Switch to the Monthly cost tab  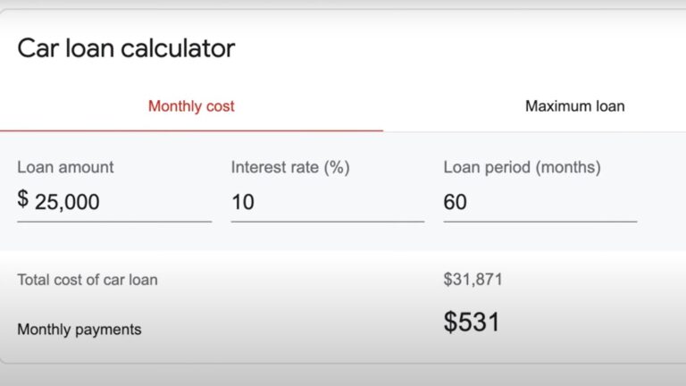pos(191,106)
